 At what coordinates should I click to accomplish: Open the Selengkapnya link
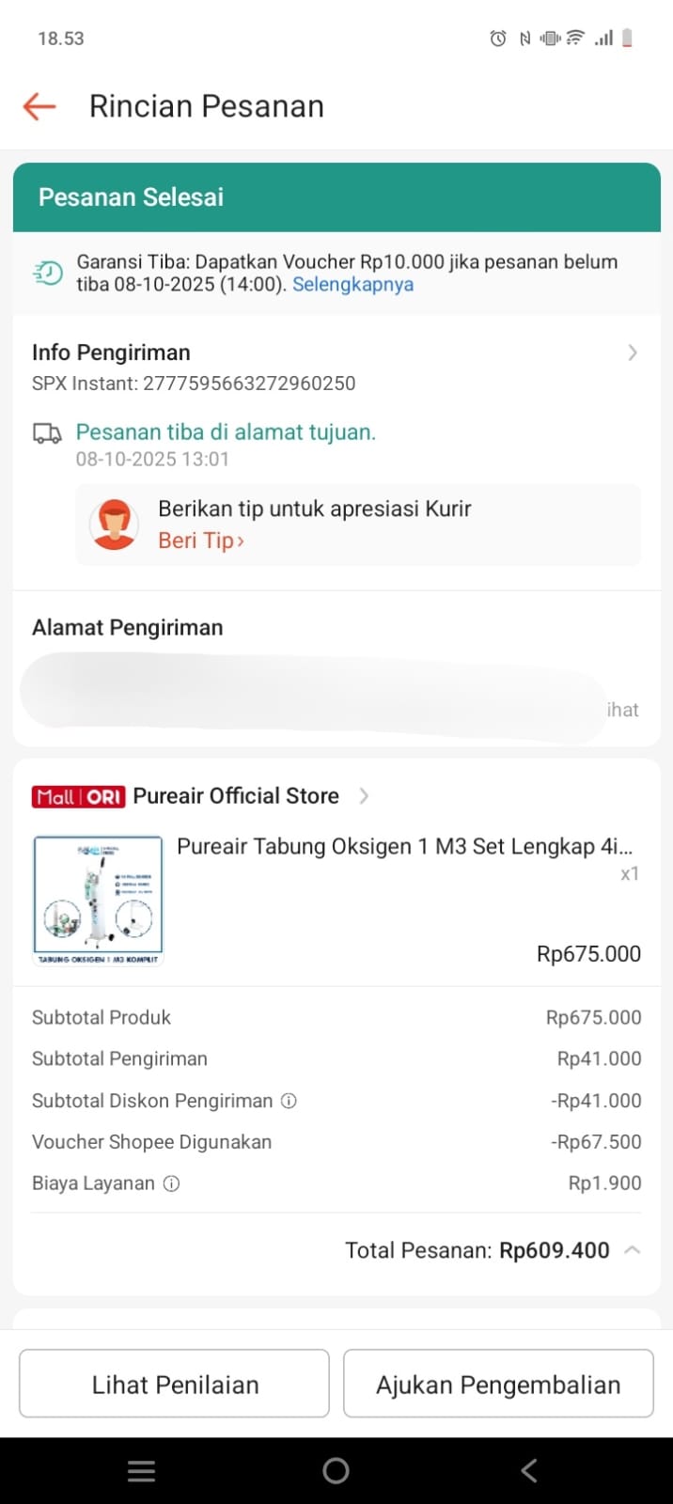click(x=352, y=285)
